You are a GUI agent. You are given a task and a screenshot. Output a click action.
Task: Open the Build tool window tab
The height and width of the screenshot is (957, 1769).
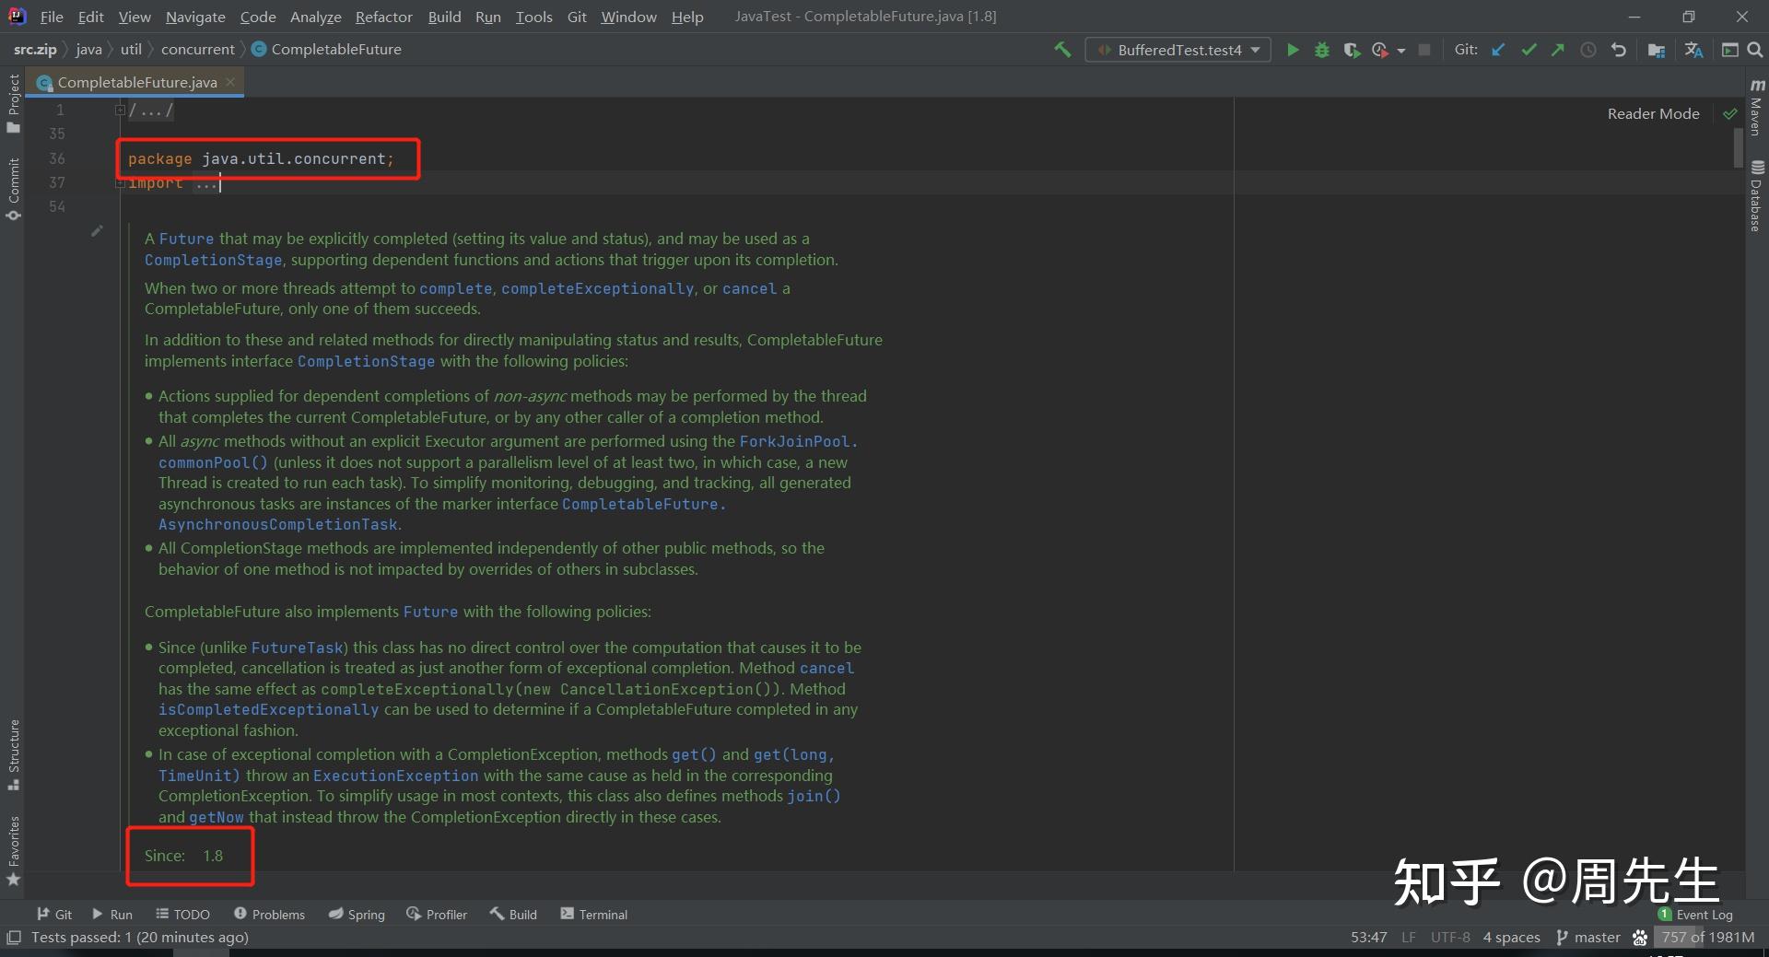click(x=513, y=914)
